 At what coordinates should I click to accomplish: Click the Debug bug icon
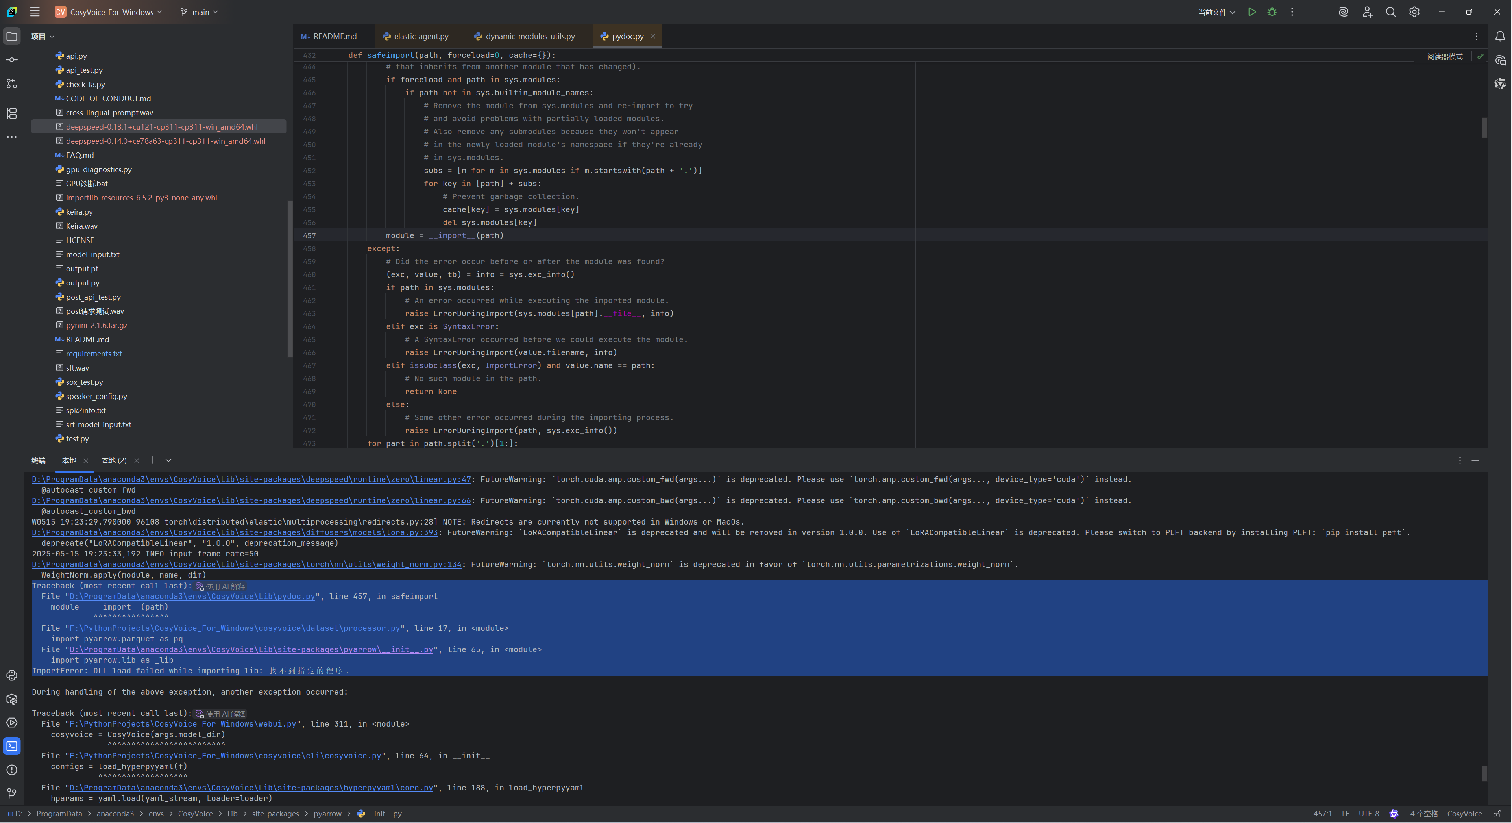click(x=1272, y=12)
